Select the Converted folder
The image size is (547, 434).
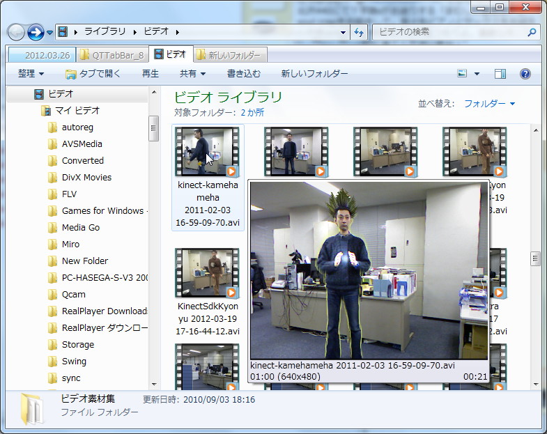pos(82,161)
